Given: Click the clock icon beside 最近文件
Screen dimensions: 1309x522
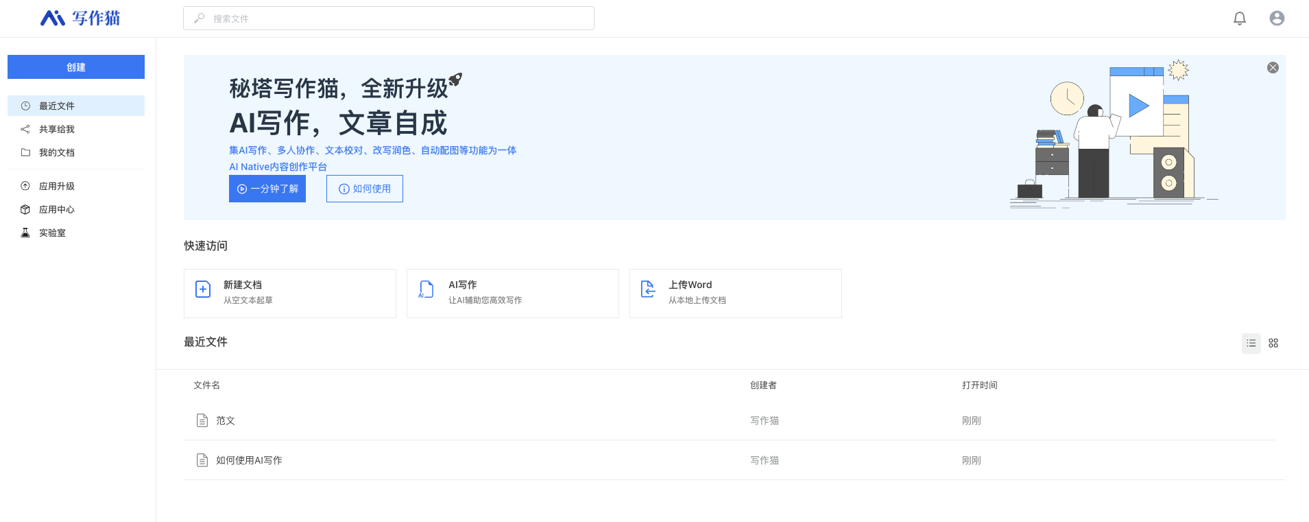Looking at the screenshot, I should coord(25,106).
